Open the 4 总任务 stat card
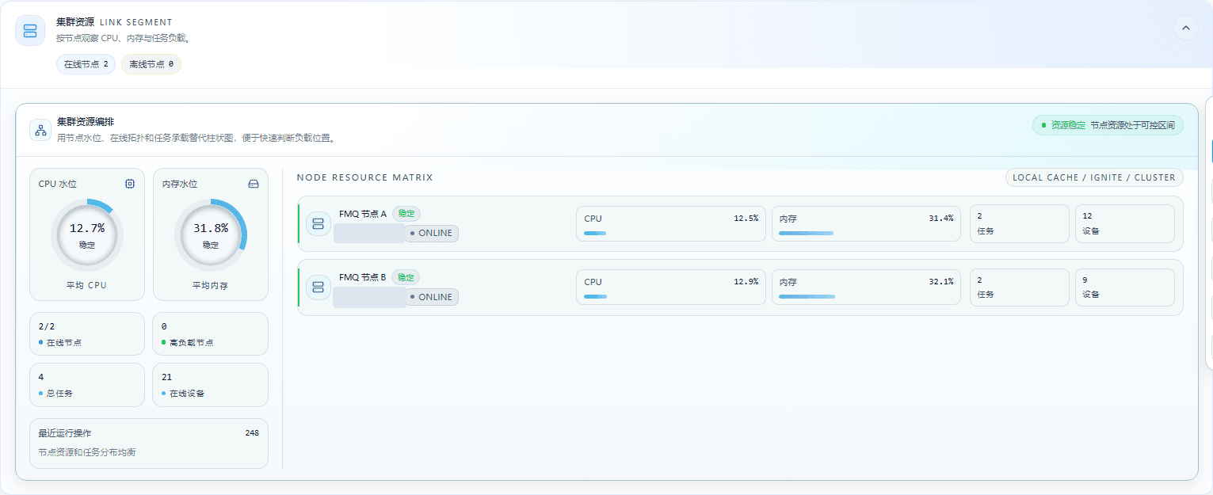This screenshot has width=1213, height=495. point(87,385)
